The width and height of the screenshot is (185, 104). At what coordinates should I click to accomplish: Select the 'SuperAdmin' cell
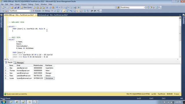point(49,68)
